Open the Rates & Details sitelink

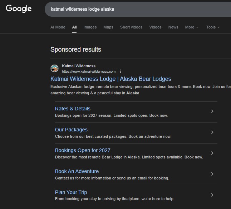(73, 109)
